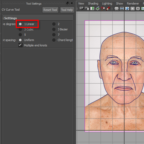The image size is (144, 144).
Task: Select 1 Linear curve degree
Action: pyautogui.click(x=20, y=24)
